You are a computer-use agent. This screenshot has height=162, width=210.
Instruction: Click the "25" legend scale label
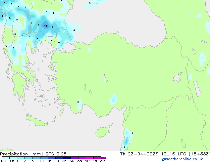[64, 161]
